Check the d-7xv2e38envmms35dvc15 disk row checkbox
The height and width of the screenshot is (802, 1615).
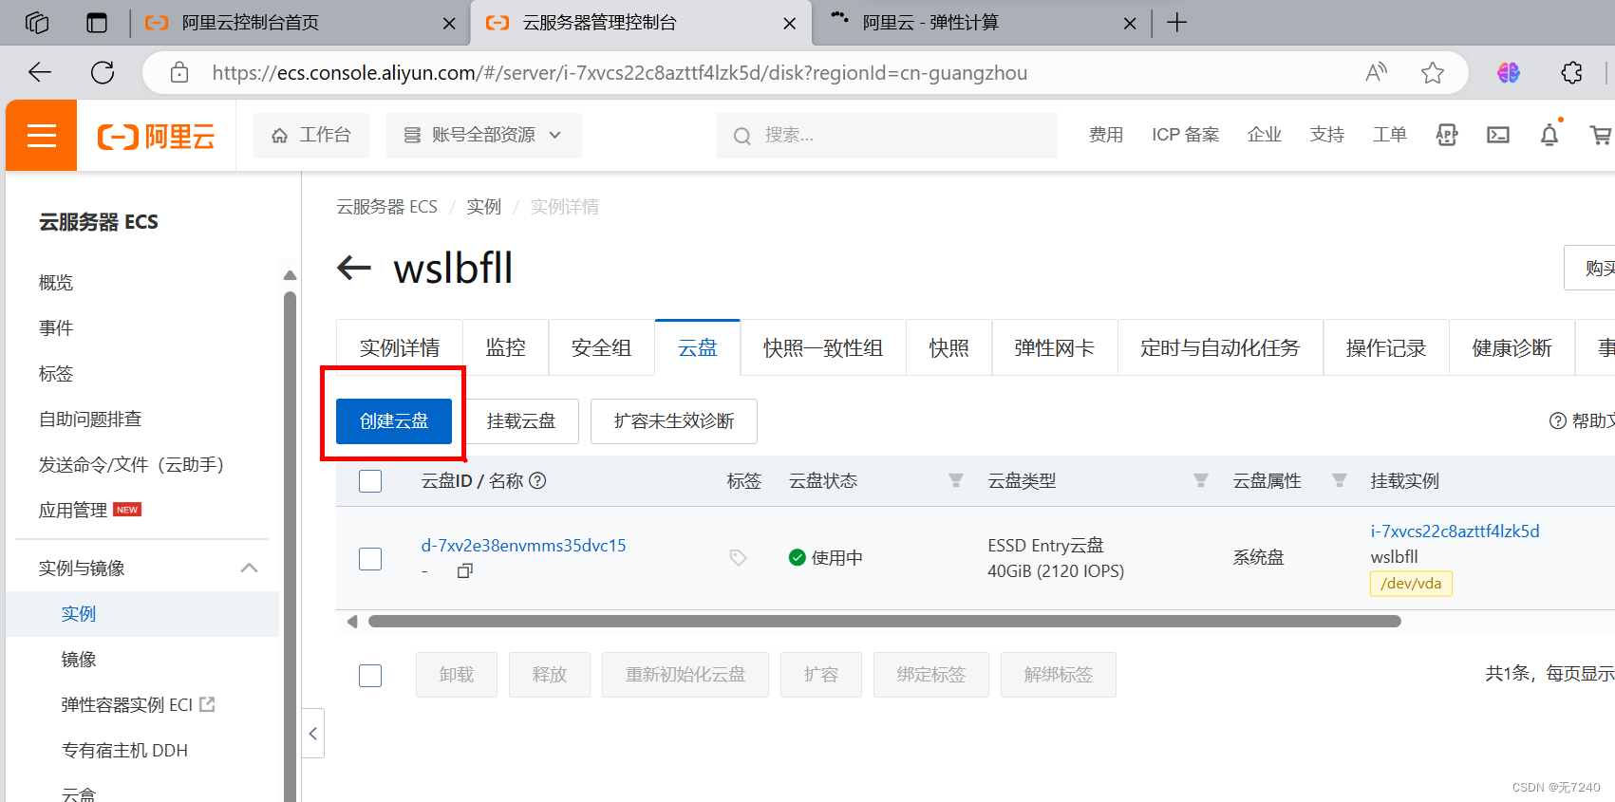click(x=370, y=558)
